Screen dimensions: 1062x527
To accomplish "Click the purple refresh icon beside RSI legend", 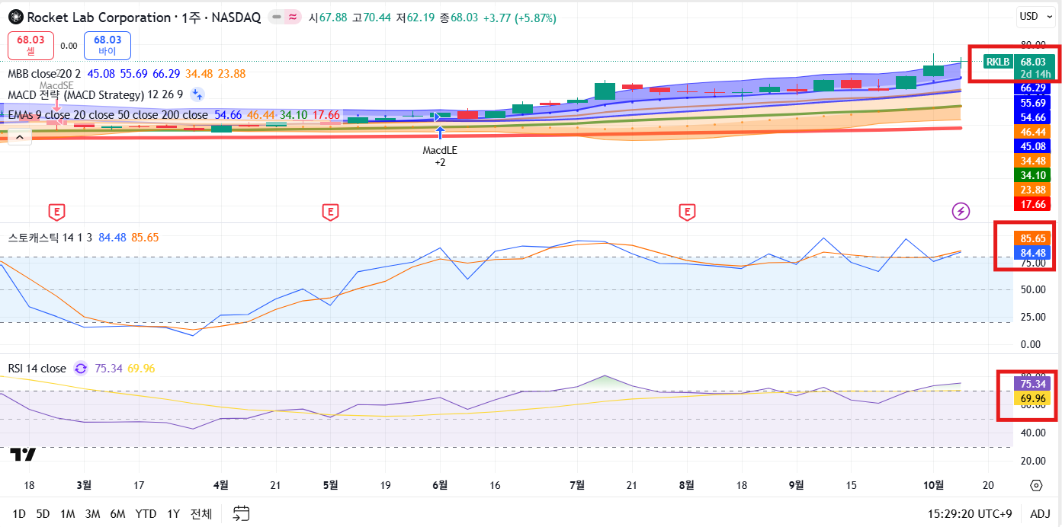I will 80,369.
